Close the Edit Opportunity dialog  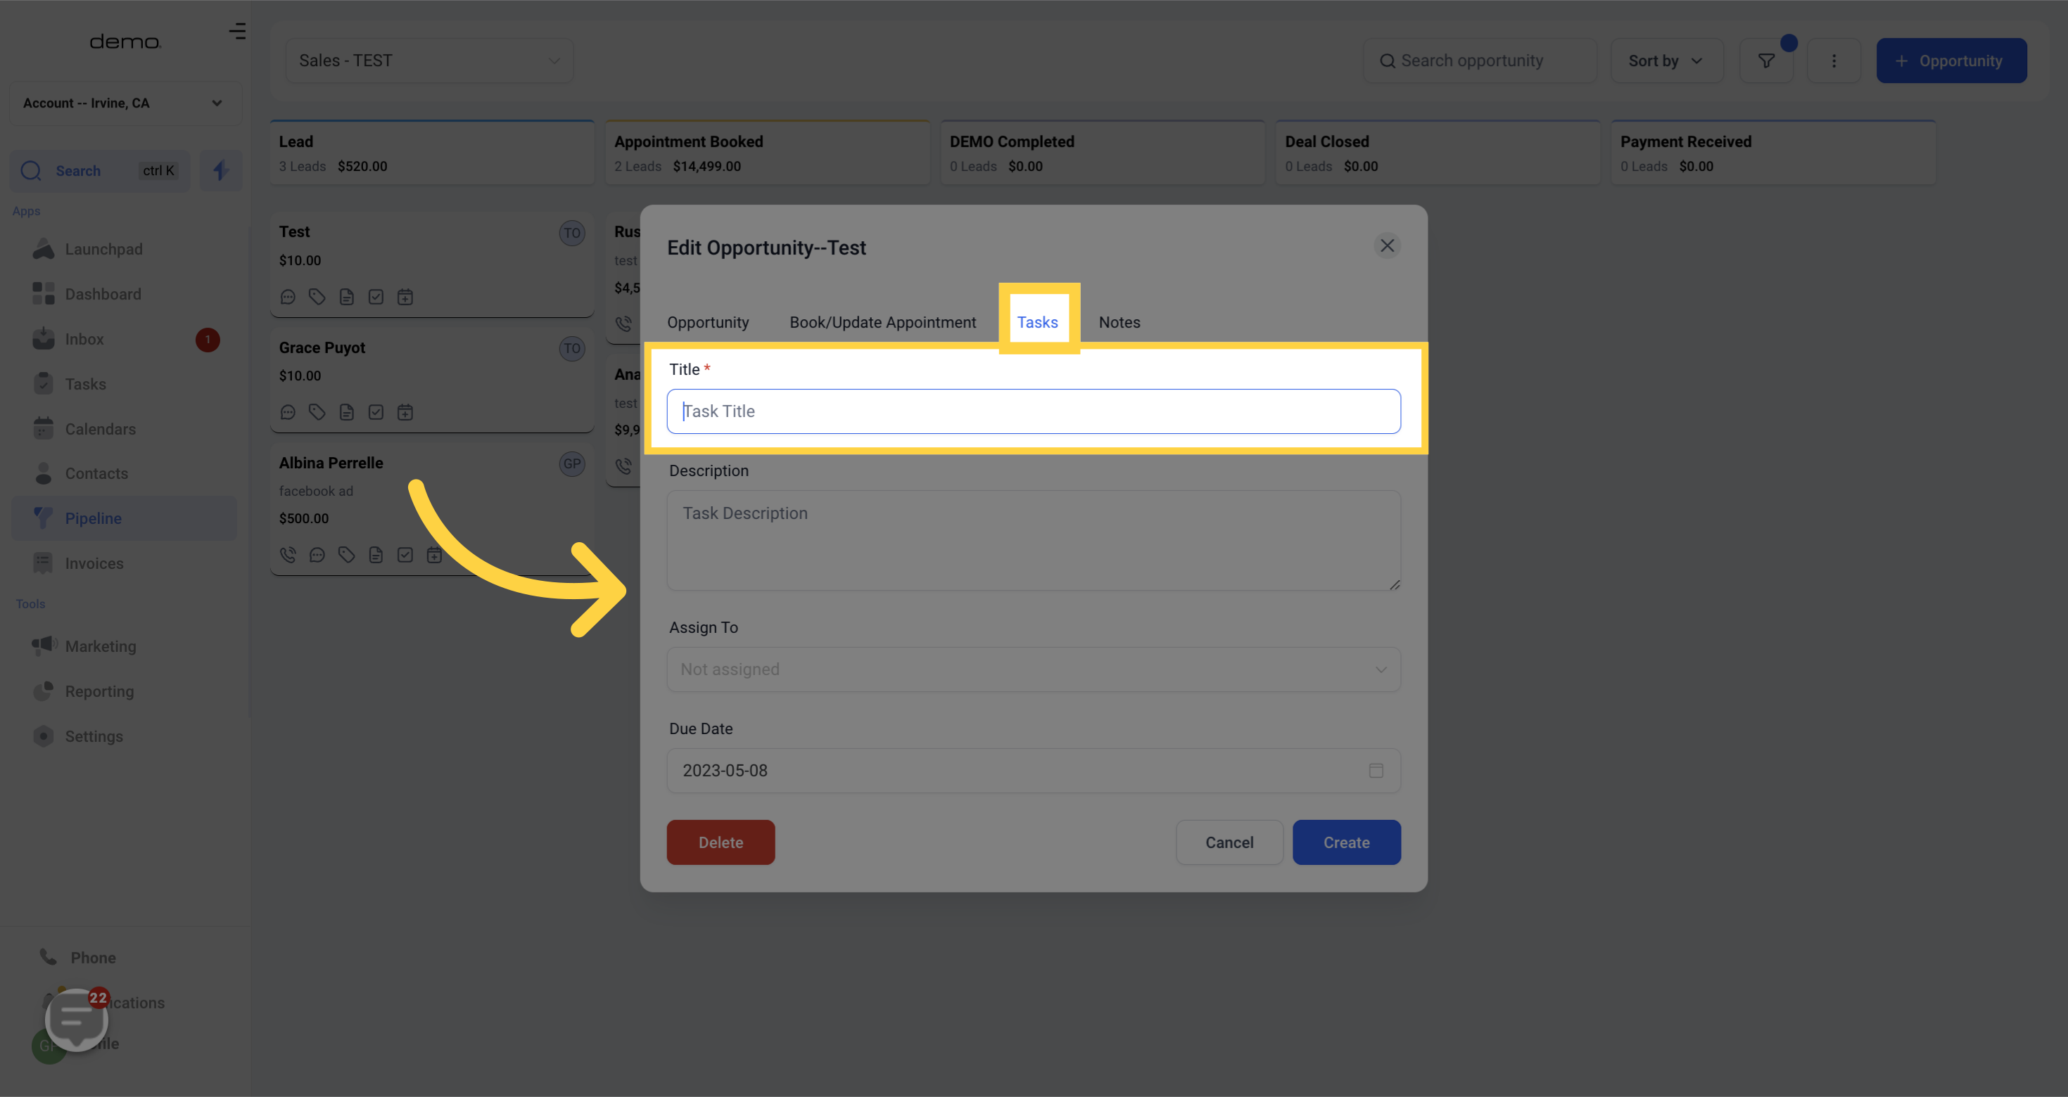coord(1386,245)
